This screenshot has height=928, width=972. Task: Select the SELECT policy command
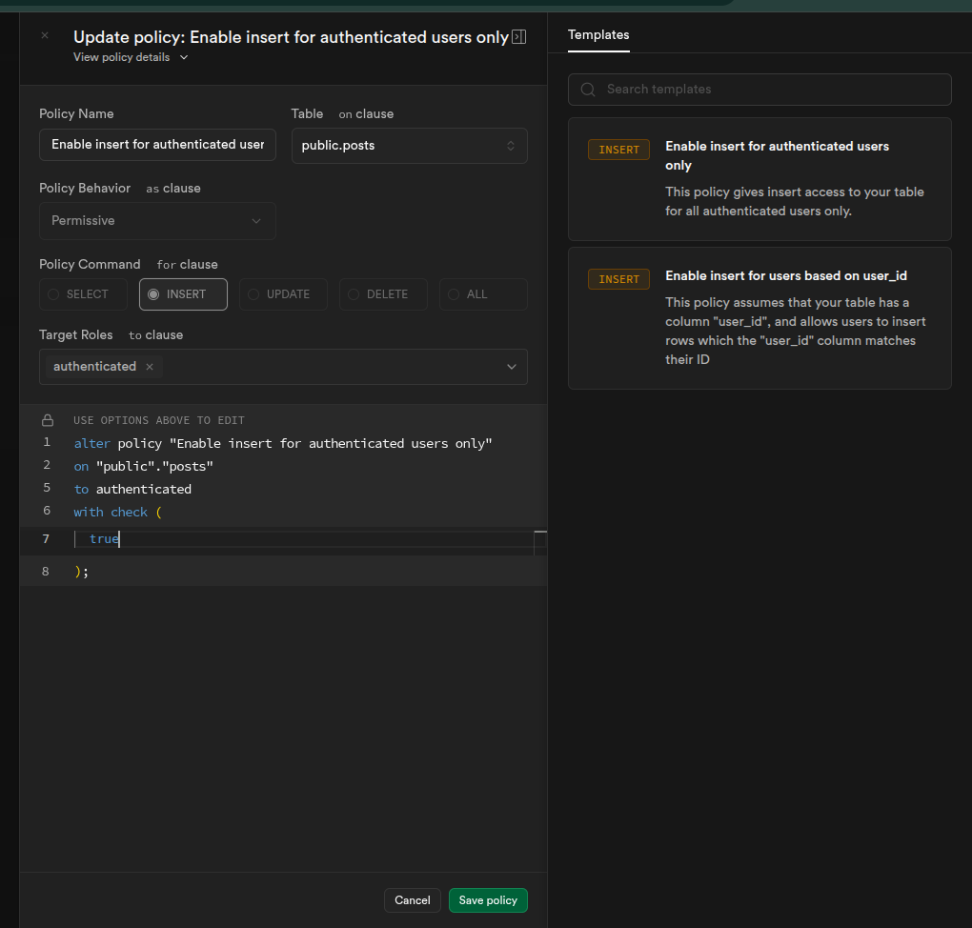point(83,294)
